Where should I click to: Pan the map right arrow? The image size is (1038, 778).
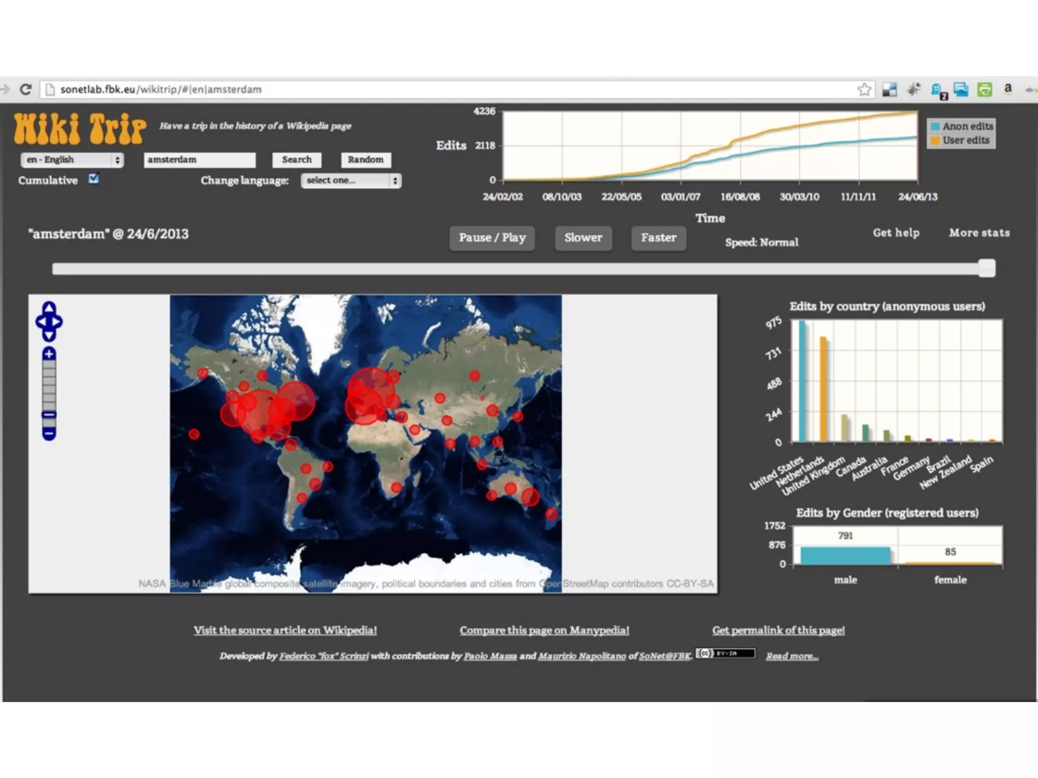pyautogui.click(x=57, y=322)
